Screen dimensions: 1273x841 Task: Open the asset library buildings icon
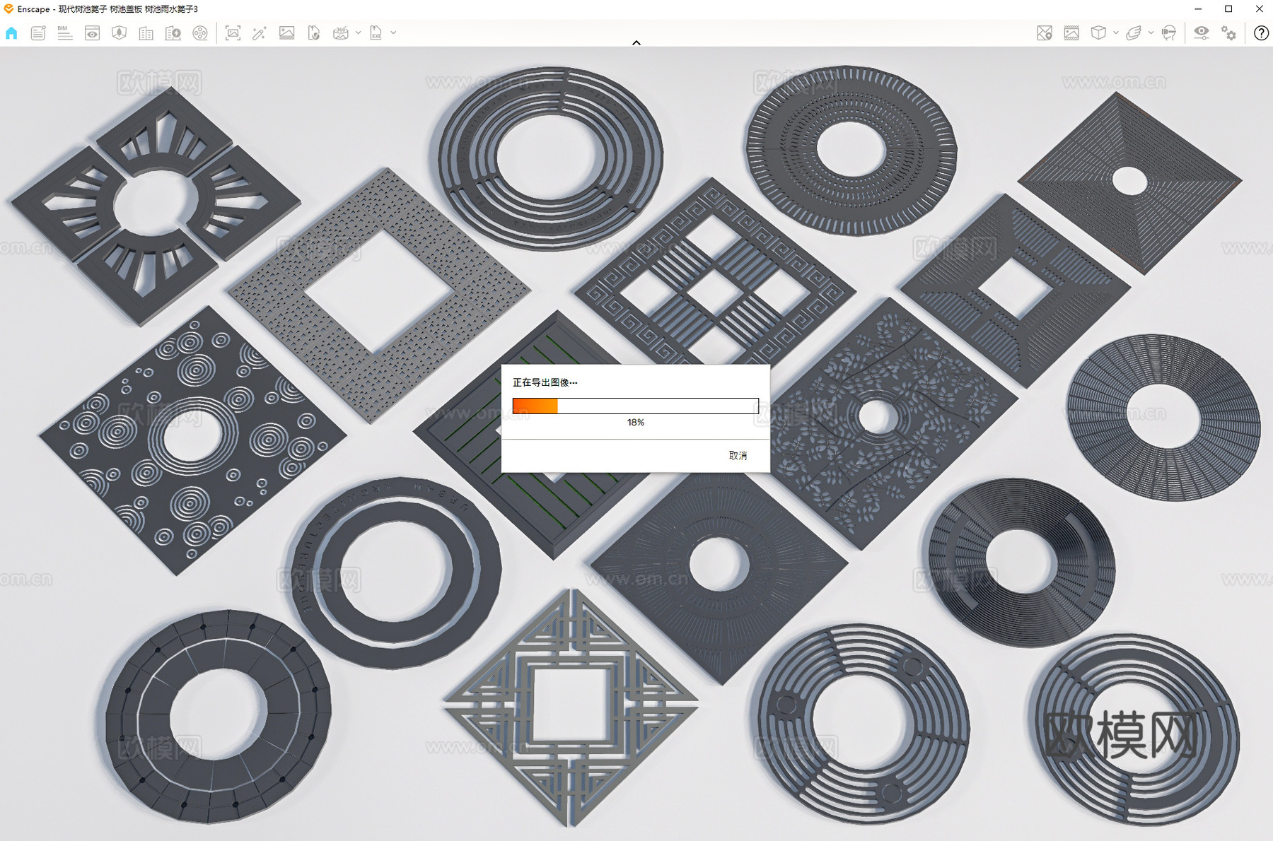[x=146, y=33]
